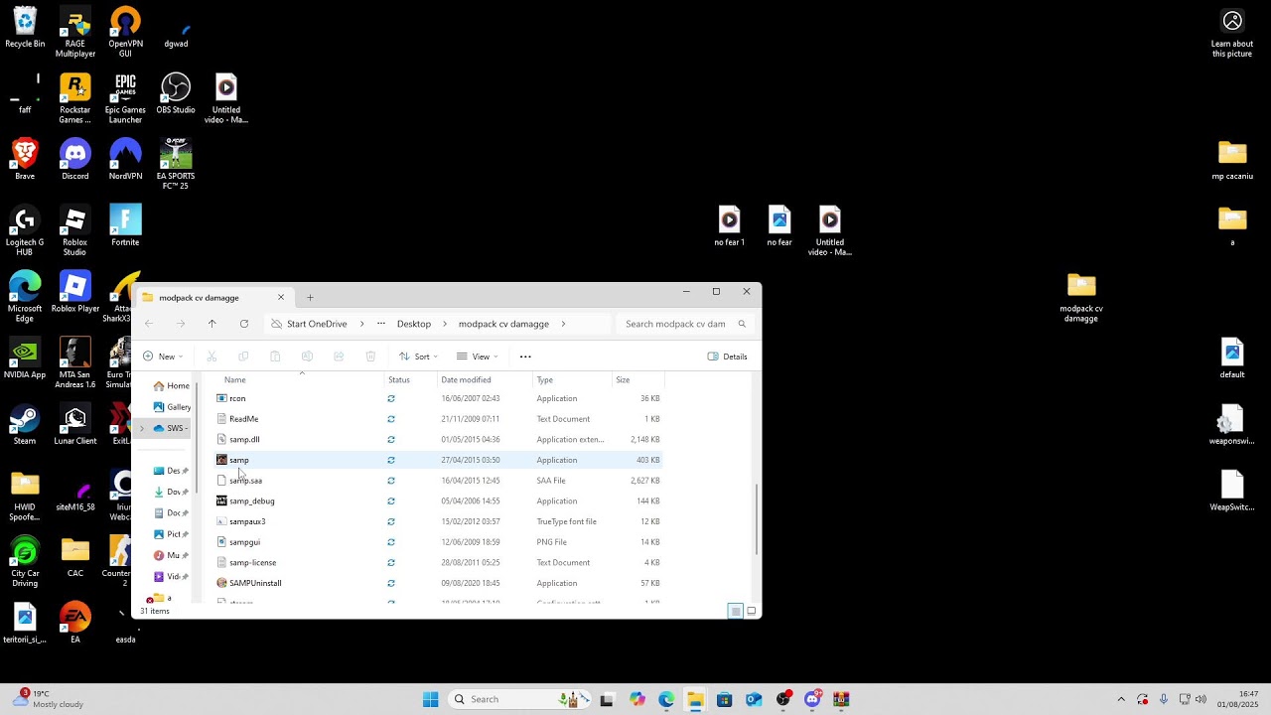Viewport: 1271px width, 715px height.
Task: Open Microsoft Edge from the taskbar
Action: coord(666,699)
